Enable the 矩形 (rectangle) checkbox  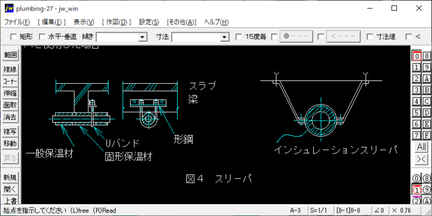click(13, 37)
